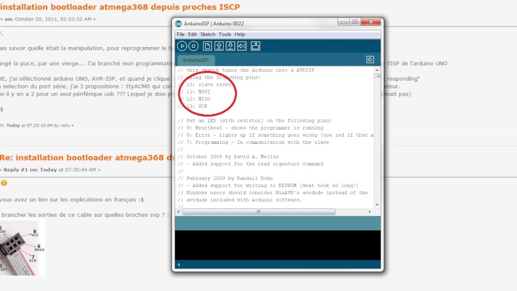Open the Serial Monitor icon
The image size is (517, 291).
coord(255,46)
